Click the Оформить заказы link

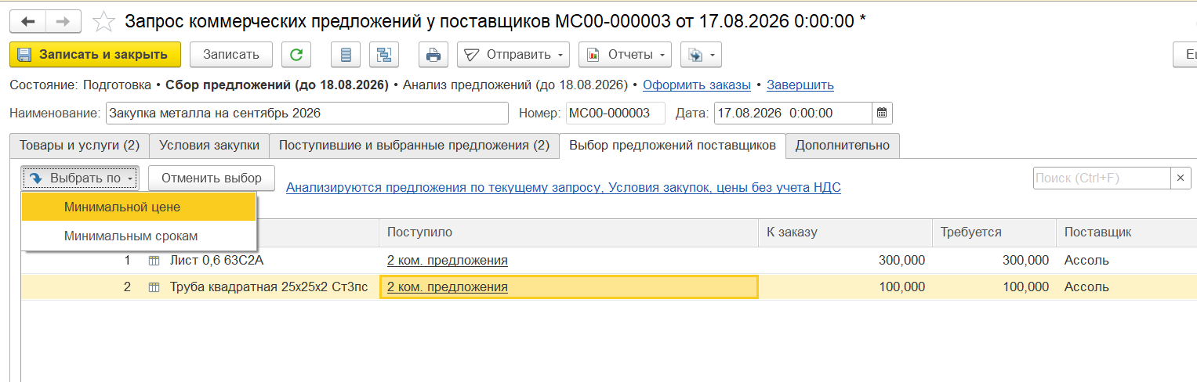[697, 85]
